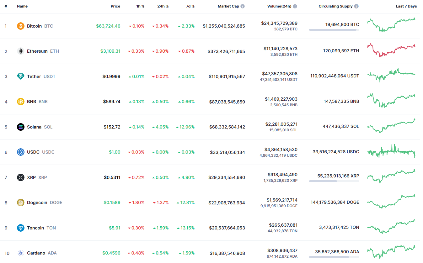Click the Dogecoin logo icon
This screenshot has height=263, width=423.
tap(20, 203)
